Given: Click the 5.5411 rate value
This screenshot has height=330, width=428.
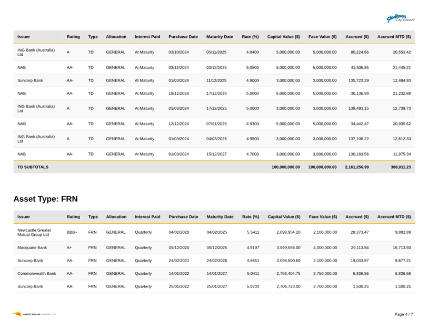Looking at the screenshot, I should 253,232.
